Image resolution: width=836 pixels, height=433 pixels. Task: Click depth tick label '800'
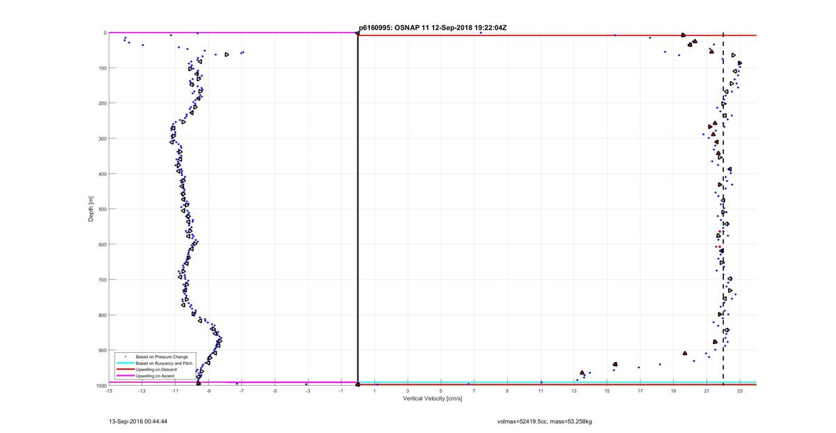pos(102,315)
